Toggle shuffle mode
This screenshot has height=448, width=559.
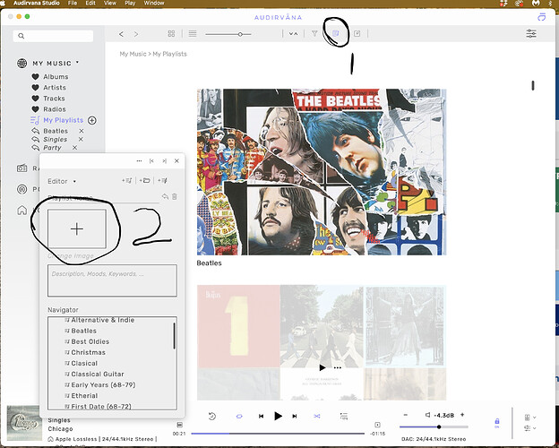point(316,416)
